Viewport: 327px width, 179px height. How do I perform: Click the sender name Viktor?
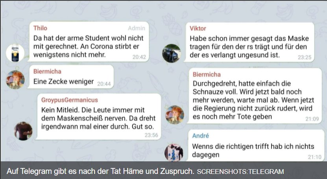[198, 29]
